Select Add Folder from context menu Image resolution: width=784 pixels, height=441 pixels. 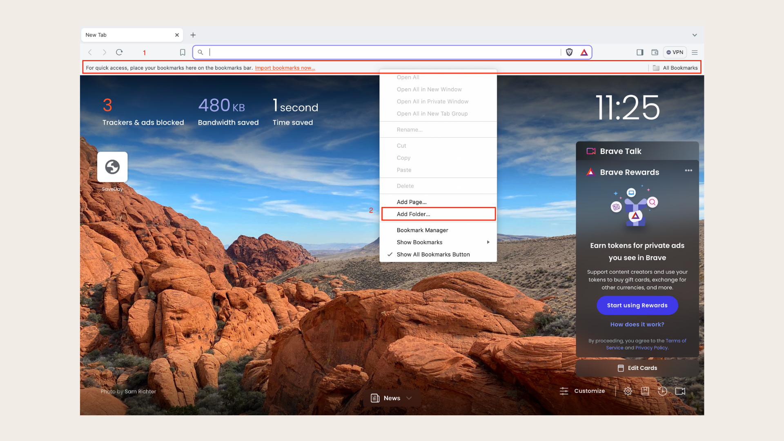[438, 214]
